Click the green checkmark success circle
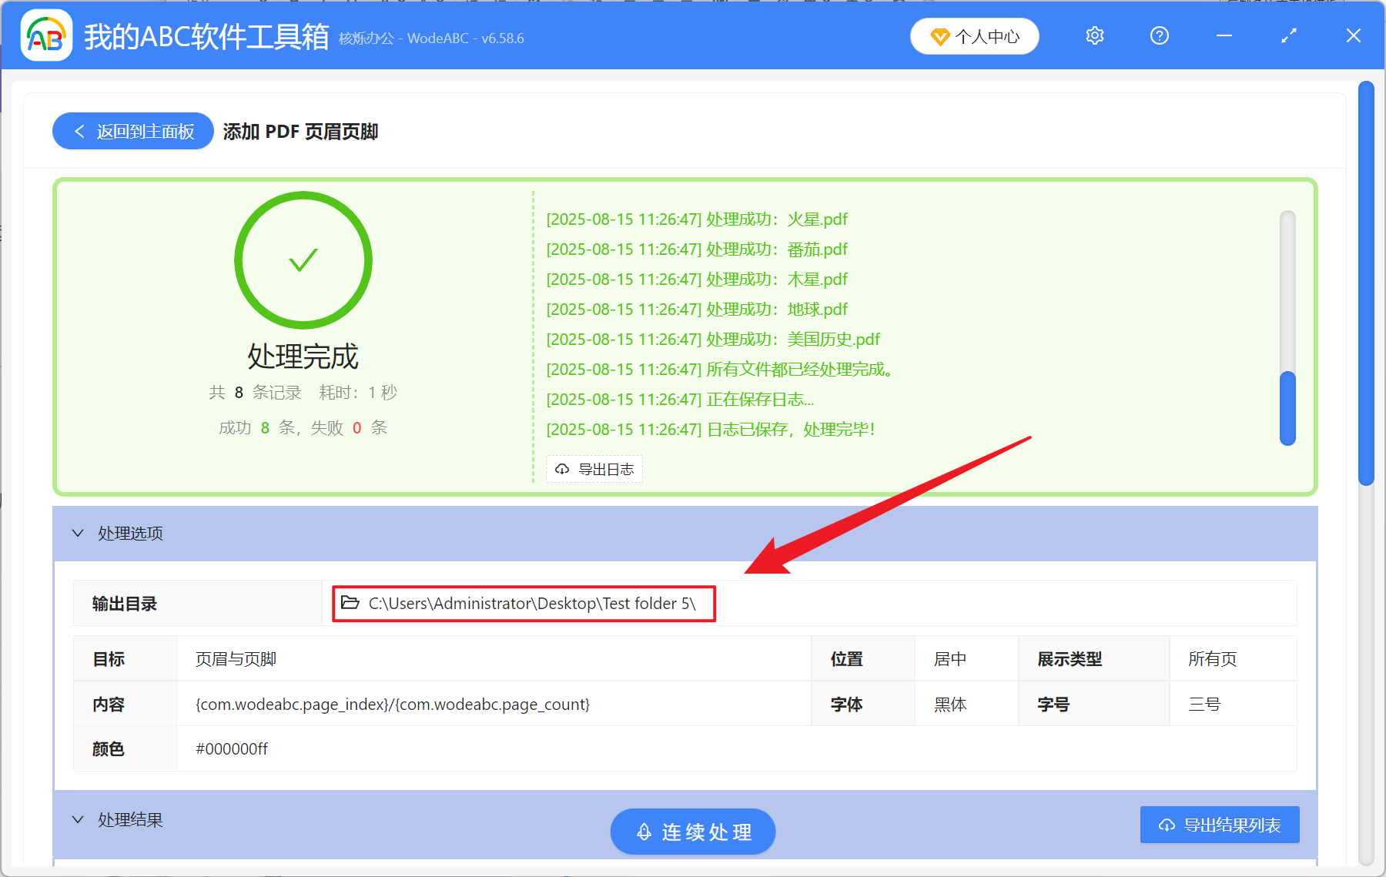The height and width of the screenshot is (877, 1386). (x=303, y=260)
